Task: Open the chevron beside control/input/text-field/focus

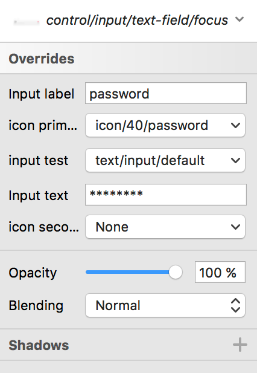Action: pyautogui.click(x=240, y=19)
